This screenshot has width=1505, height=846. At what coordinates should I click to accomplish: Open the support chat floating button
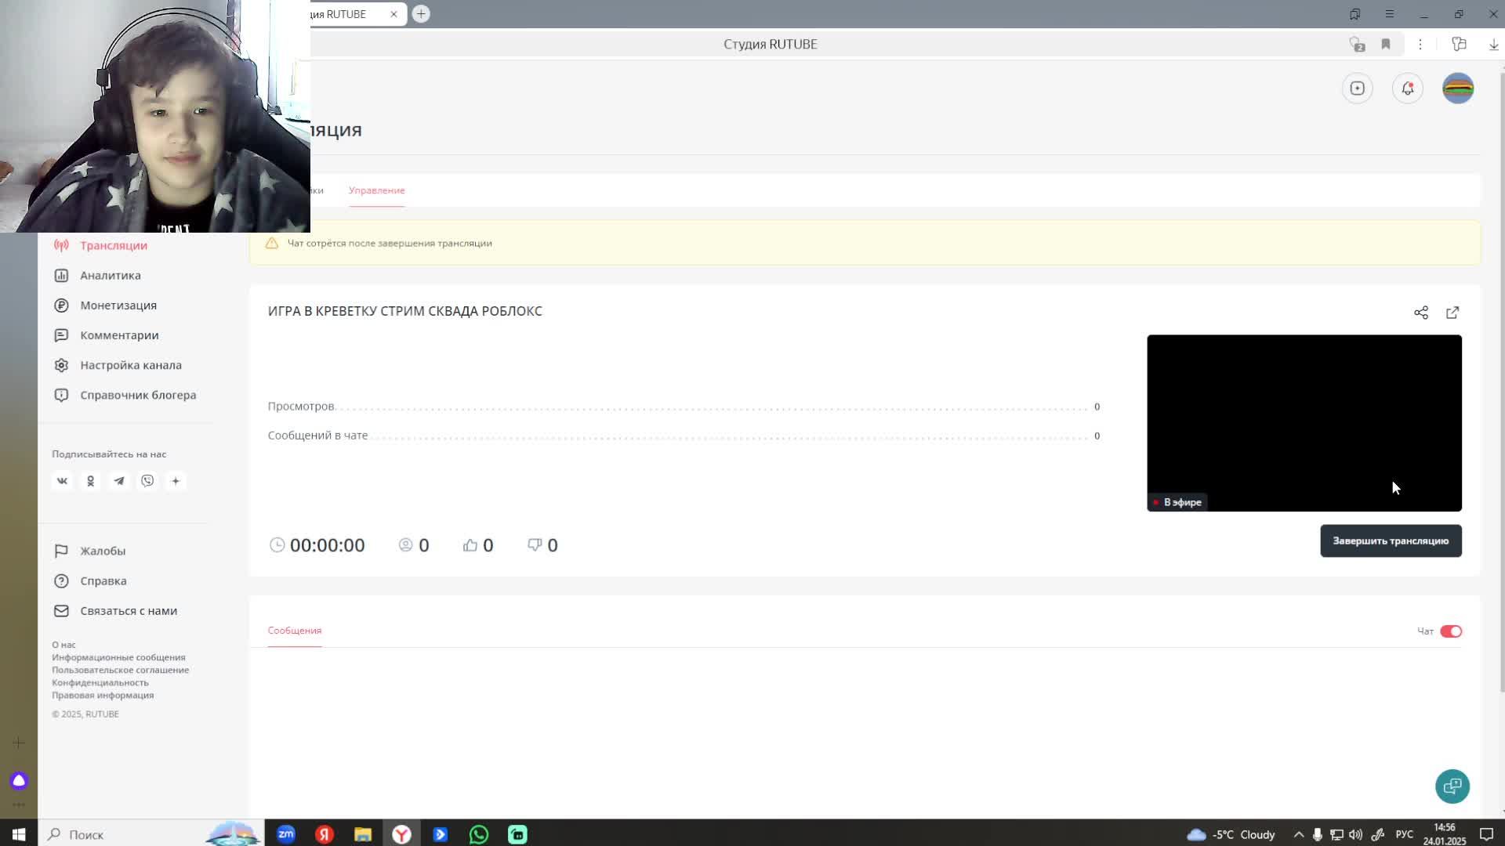coord(1452,786)
